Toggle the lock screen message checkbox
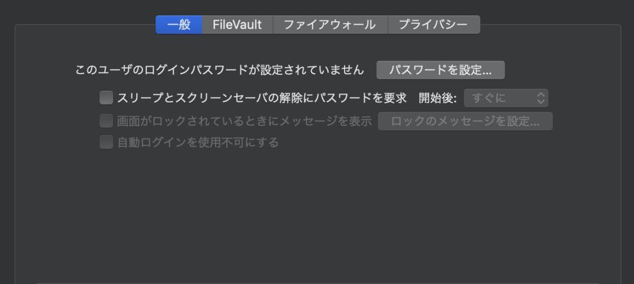The image size is (634, 284). (x=106, y=121)
